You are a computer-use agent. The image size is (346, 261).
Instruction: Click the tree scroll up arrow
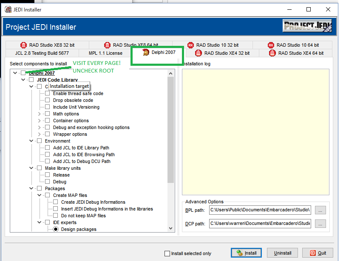tap(170, 73)
